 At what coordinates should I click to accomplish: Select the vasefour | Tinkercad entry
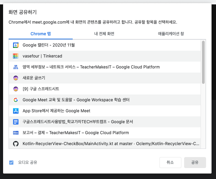tap(105, 56)
